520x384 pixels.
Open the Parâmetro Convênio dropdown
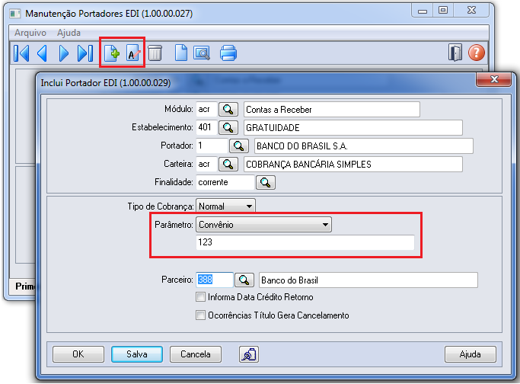pyautogui.click(x=263, y=225)
